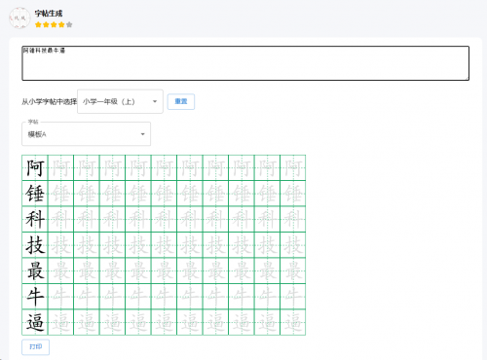The height and width of the screenshot is (360, 487).
Task: Click the 重置 reset button
Action: 181,101
